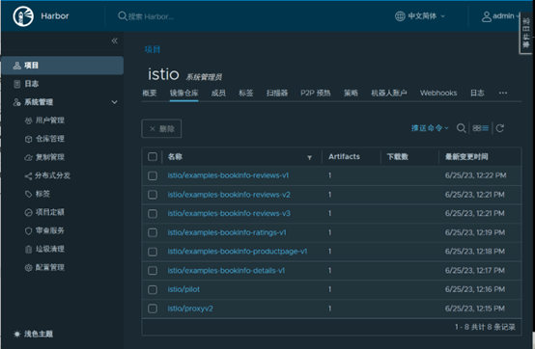535x349 pixels.
Task: Open istio/examples-bookinfo-reviews-v1 repository link
Action: pos(228,175)
